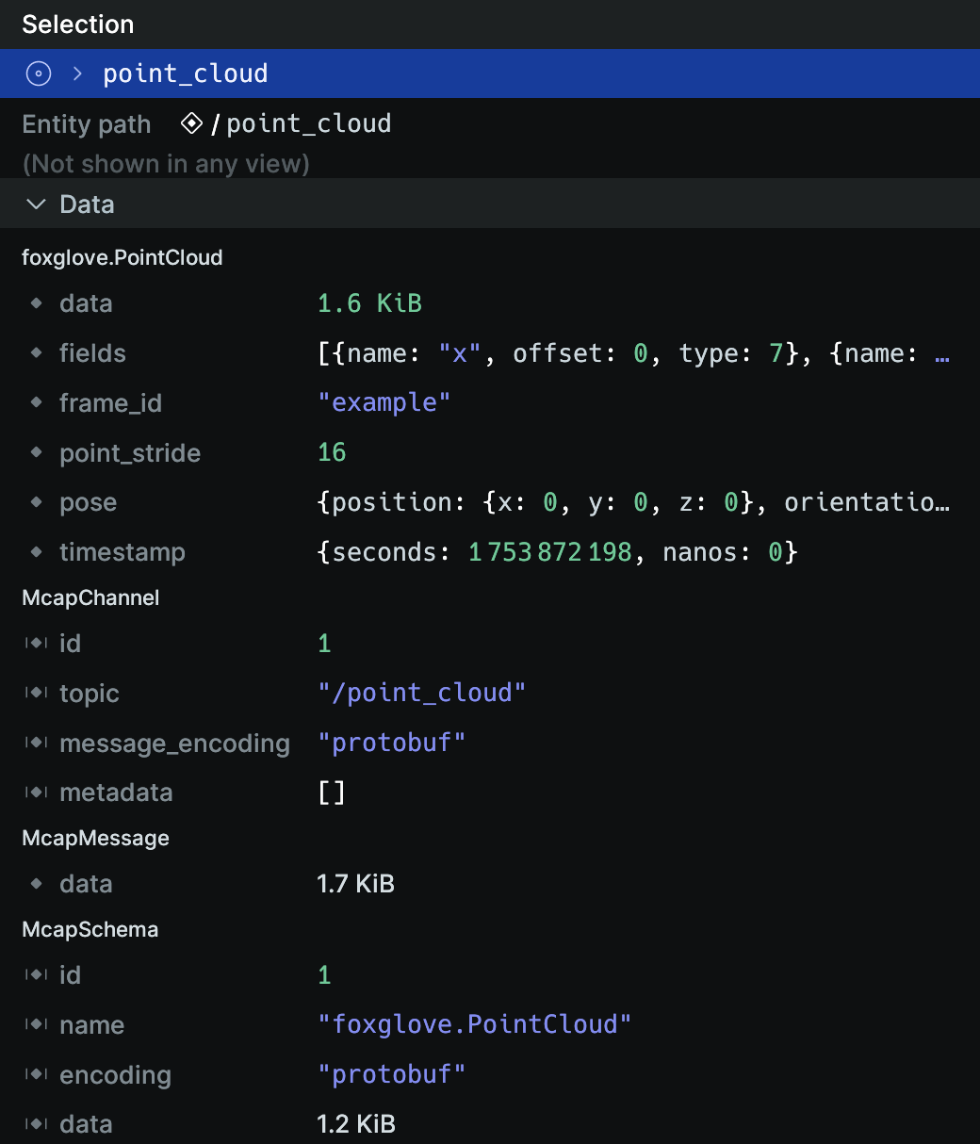Click the diamond icon beside fields

37,353
